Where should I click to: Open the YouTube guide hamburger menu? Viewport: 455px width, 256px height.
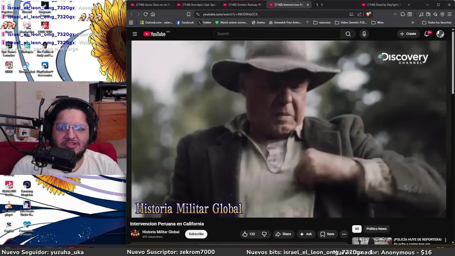pos(135,34)
